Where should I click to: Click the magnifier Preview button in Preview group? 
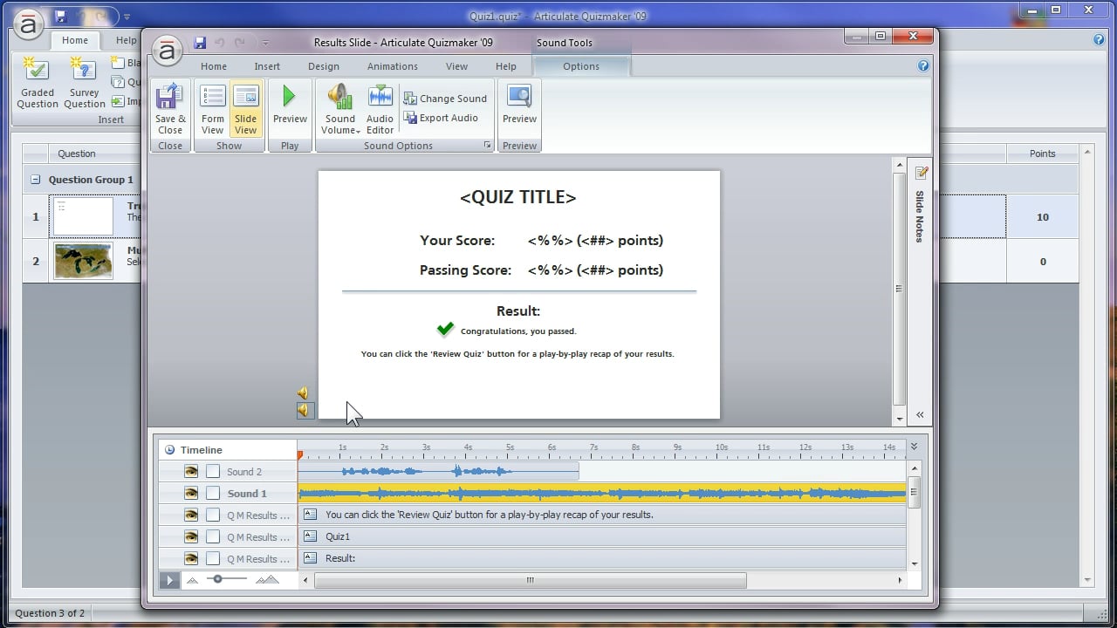pos(519,106)
